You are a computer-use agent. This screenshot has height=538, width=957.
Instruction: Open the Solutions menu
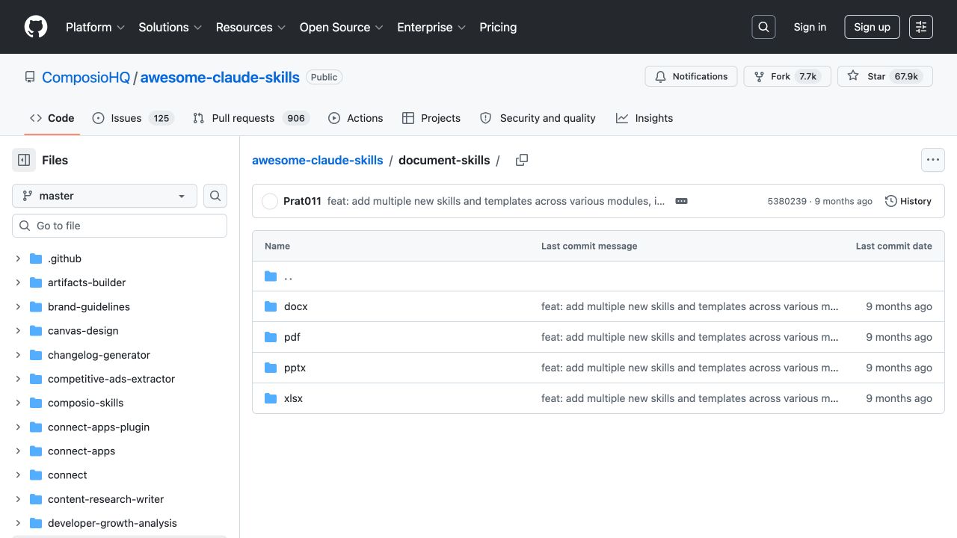coord(170,27)
